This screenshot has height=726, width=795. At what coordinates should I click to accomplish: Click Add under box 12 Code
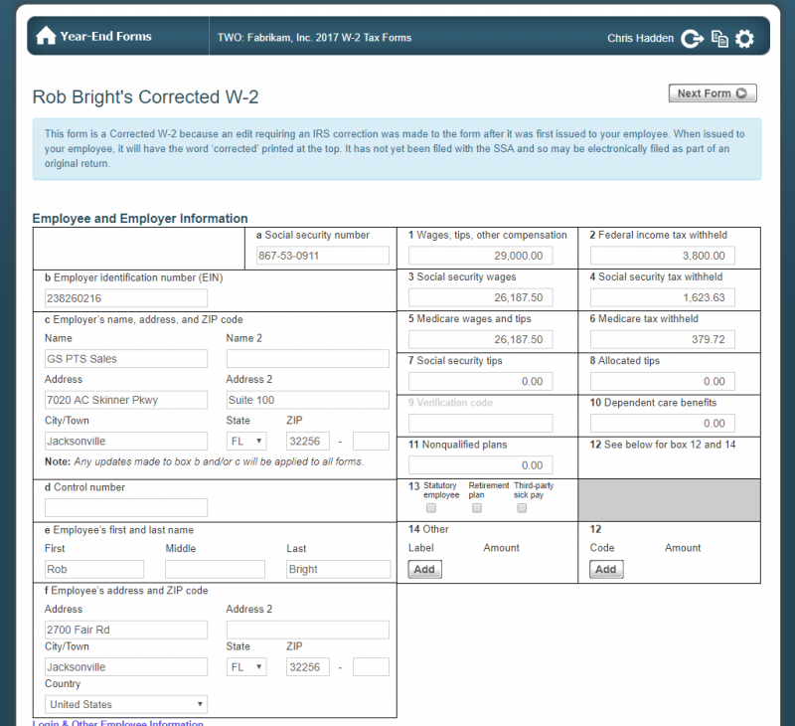pyautogui.click(x=606, y=569)
